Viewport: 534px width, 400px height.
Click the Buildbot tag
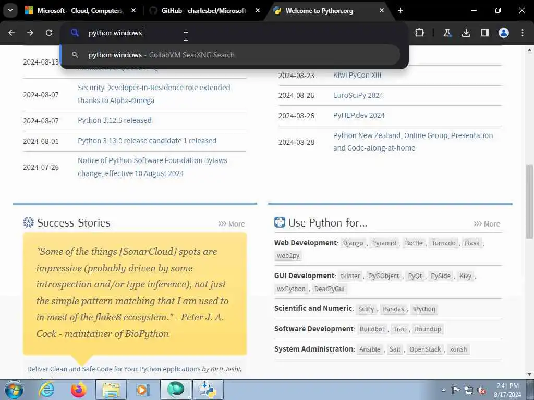(x=372, y=329)
